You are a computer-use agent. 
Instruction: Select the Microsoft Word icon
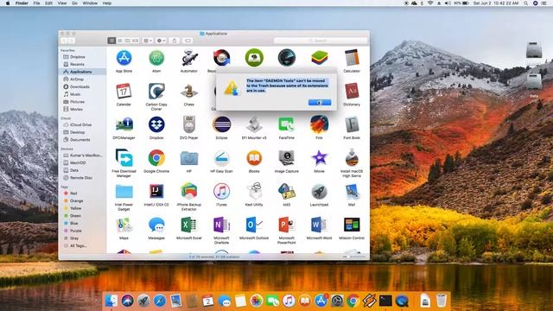319,225
